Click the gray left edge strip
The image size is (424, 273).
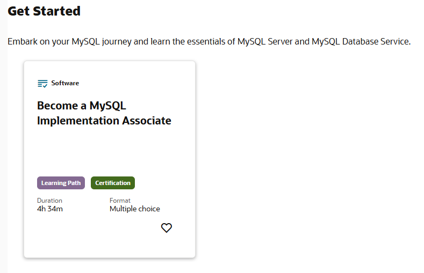tap(3, 161)
